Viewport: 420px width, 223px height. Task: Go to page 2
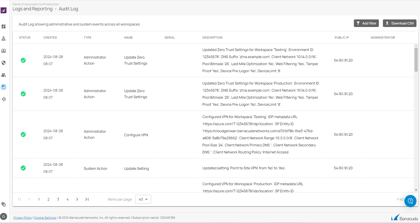pos(48,199)
